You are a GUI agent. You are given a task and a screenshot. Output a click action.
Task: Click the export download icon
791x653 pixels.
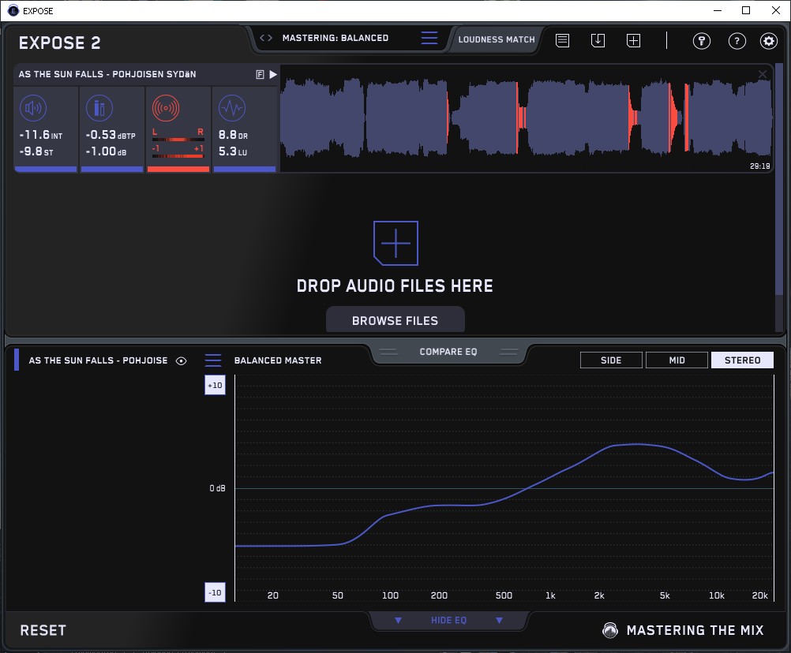tap(598, 40)
